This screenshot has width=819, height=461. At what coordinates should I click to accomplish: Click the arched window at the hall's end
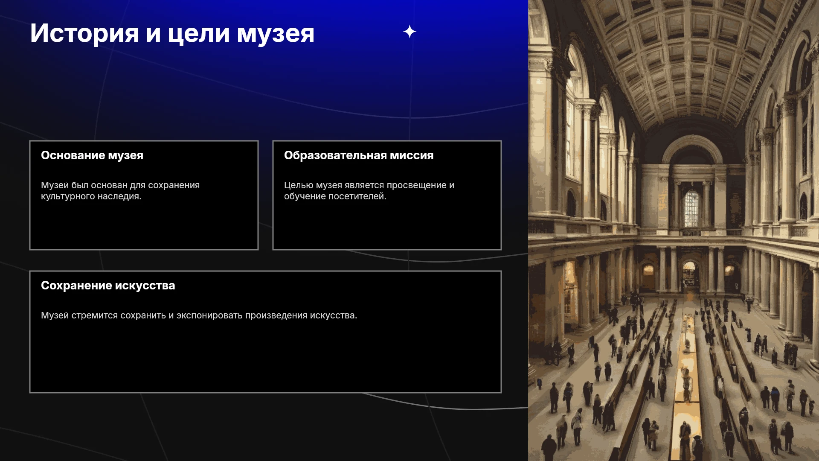pyautogui.click(x=691, y=209)
